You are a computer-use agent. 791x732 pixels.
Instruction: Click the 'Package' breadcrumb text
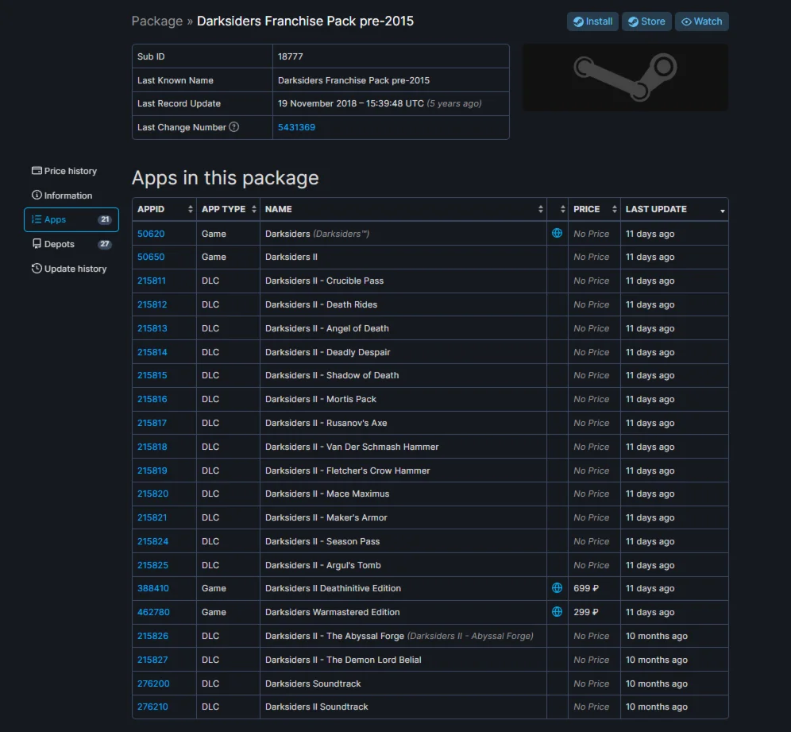tap(157, 21)
